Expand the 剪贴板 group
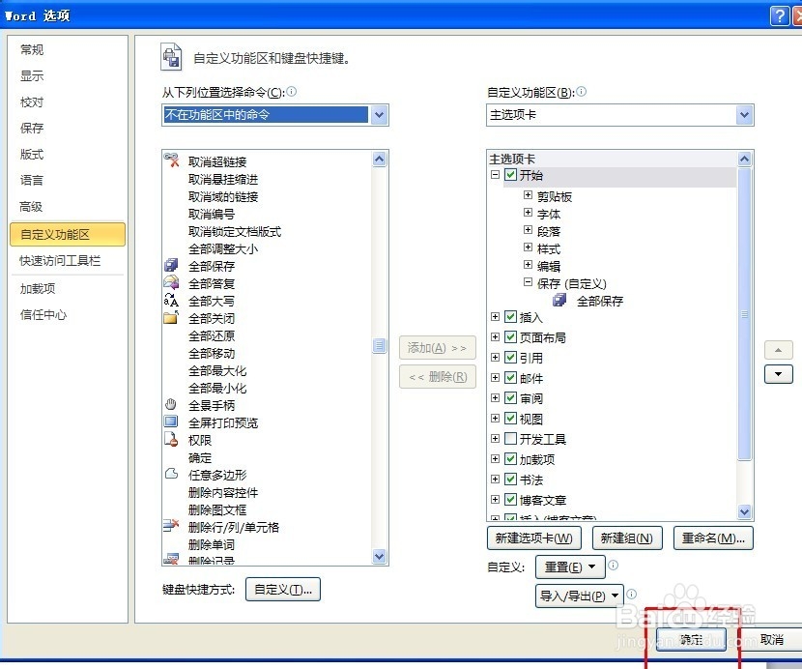The image size is (802, 669). coord(529,195)
